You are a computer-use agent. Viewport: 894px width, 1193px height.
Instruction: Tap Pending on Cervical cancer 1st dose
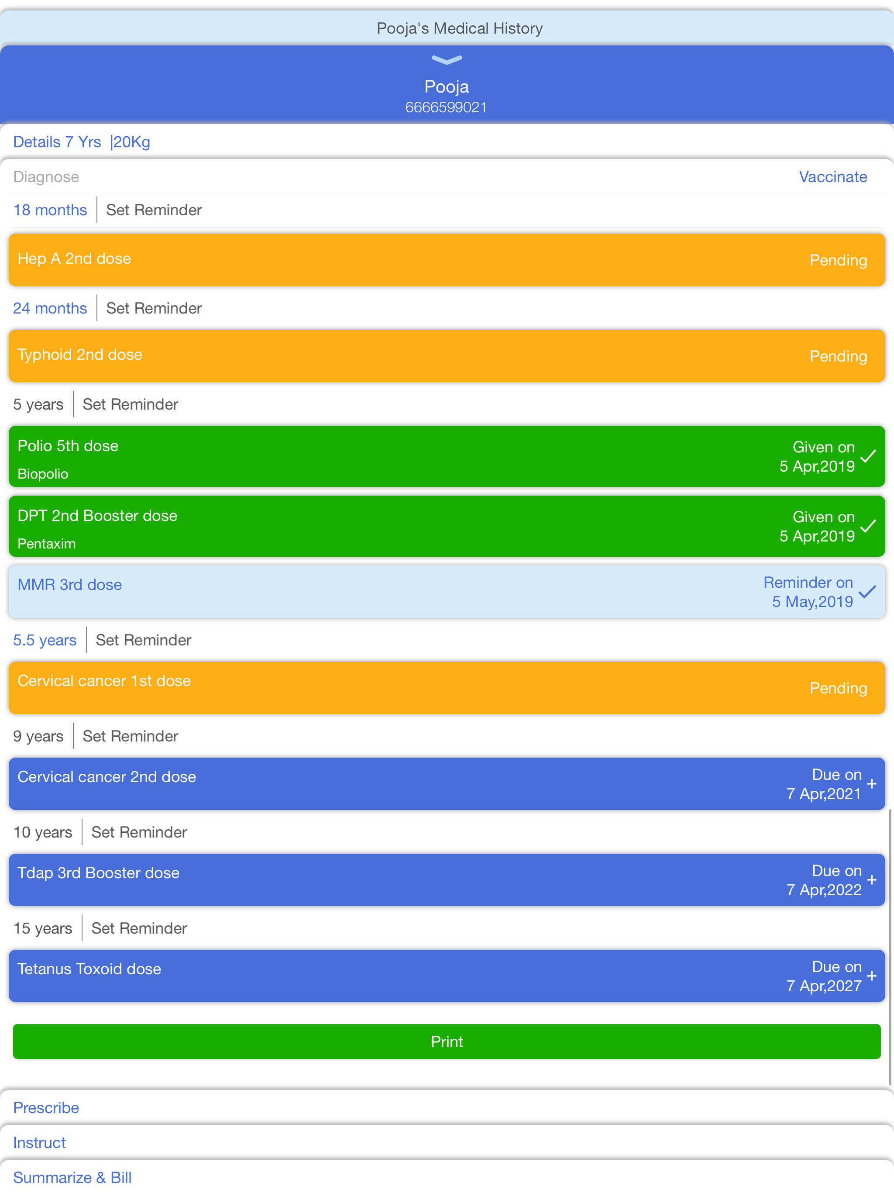tap(839, 688)
